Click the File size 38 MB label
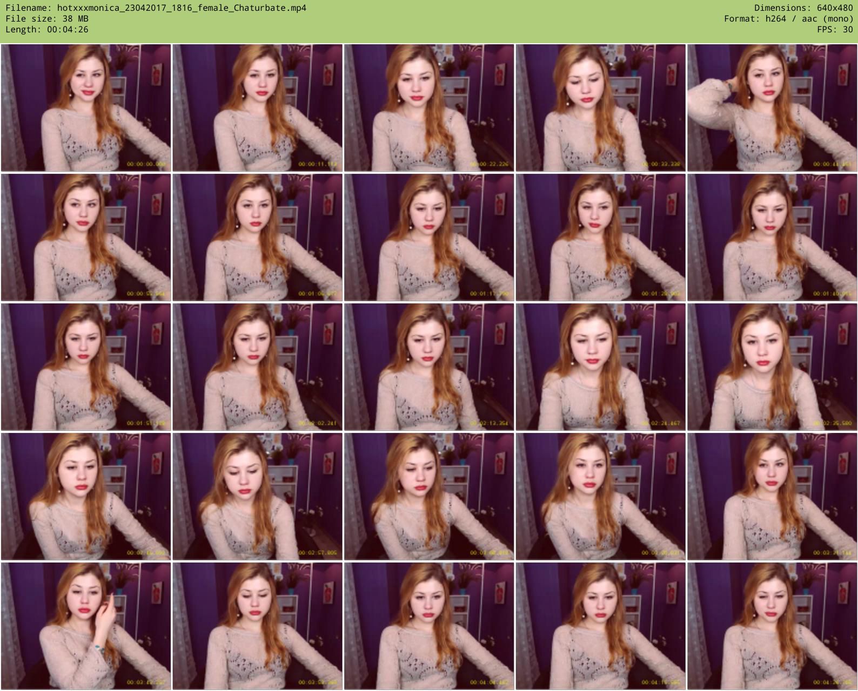 [47, 19]
